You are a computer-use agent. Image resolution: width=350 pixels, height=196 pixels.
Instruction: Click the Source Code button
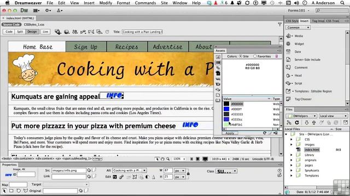point(11,24)
